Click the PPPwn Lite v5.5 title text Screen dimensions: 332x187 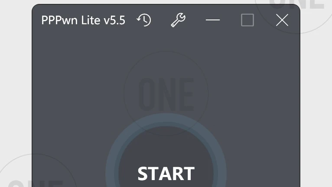83,20
